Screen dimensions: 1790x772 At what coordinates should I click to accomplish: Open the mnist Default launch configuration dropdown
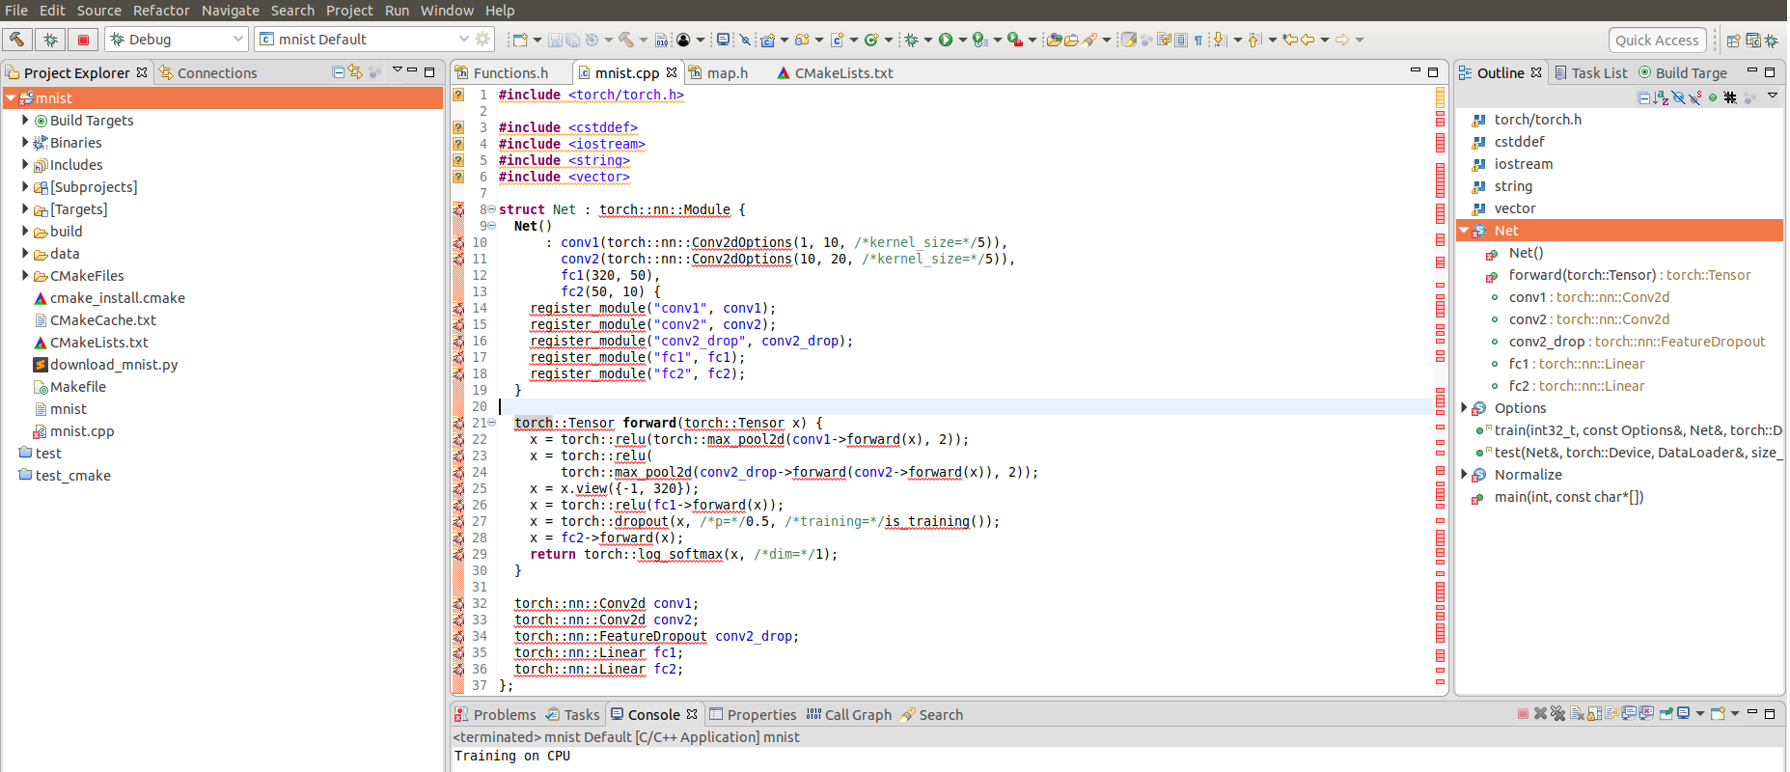pos(464,39)
